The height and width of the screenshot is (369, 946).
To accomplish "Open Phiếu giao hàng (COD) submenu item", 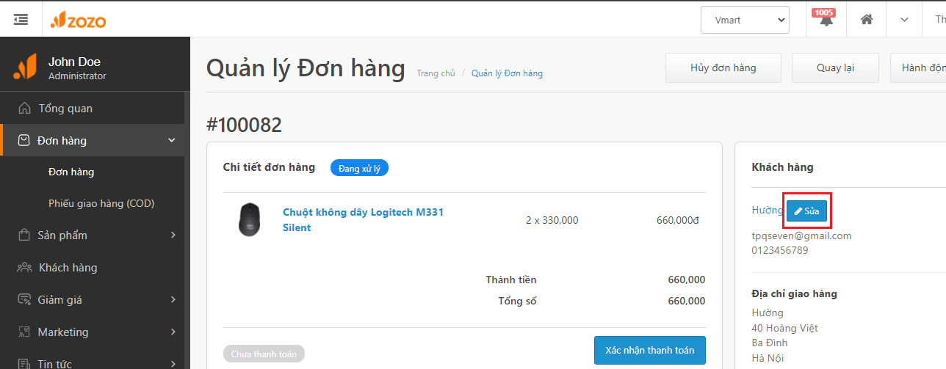I will tap(101, 203).
